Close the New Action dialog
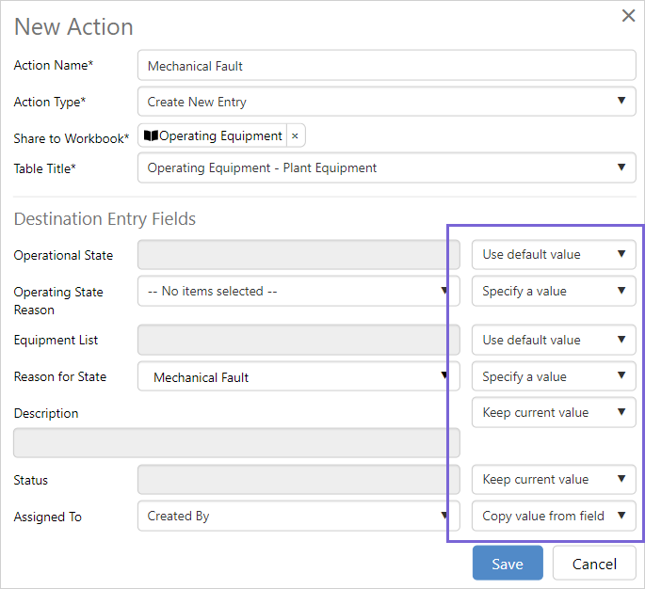Image resolution: width=645 pixels, height=589 pixels. pos(628,15)
